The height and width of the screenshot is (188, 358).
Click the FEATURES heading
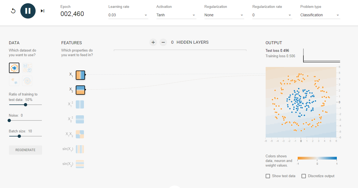(x=72, y=43)
